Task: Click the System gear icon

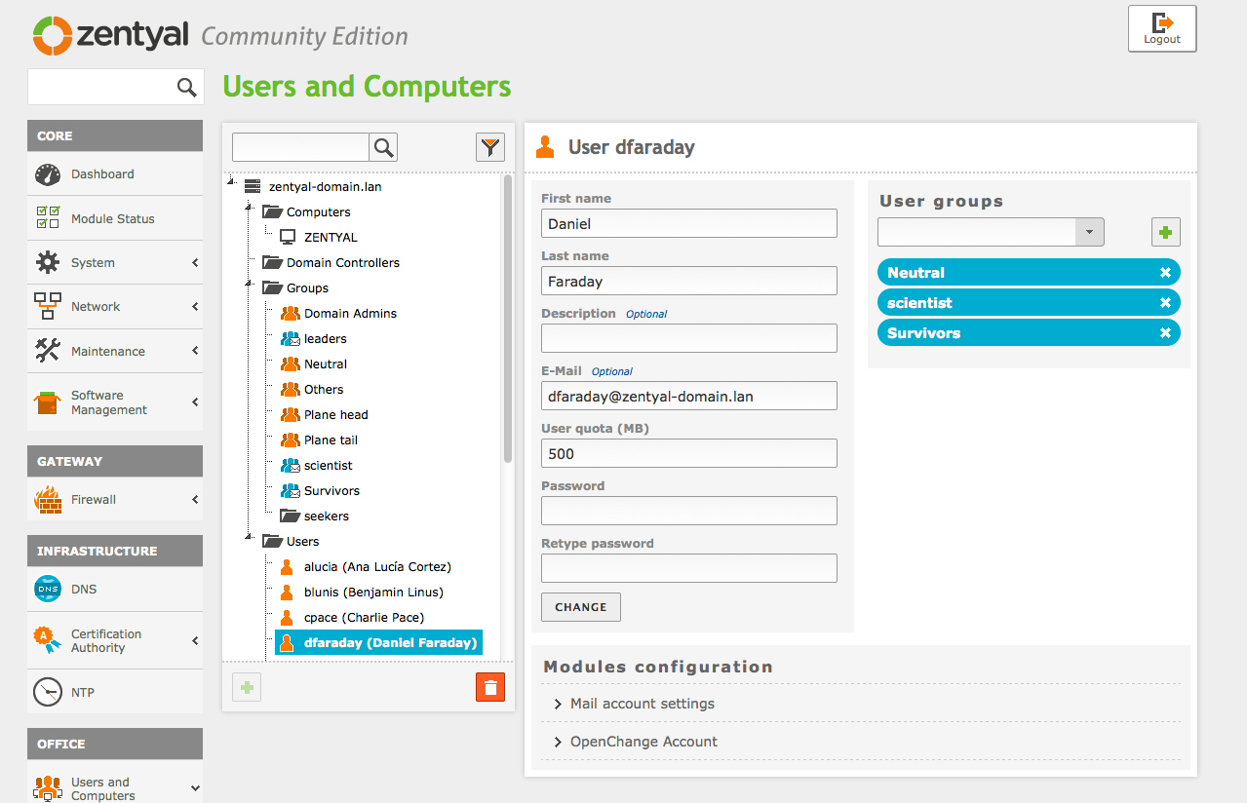Action: tap(48, 262)
